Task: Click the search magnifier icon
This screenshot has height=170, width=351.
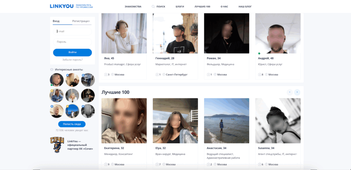Action: pos(153,6)
